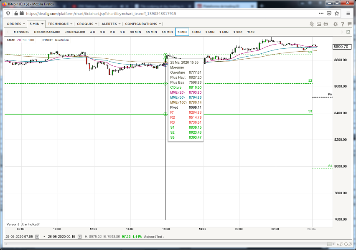Click the up-arrow icon beside zoom controls
356x250 pixels.
[x=338, y=244]
